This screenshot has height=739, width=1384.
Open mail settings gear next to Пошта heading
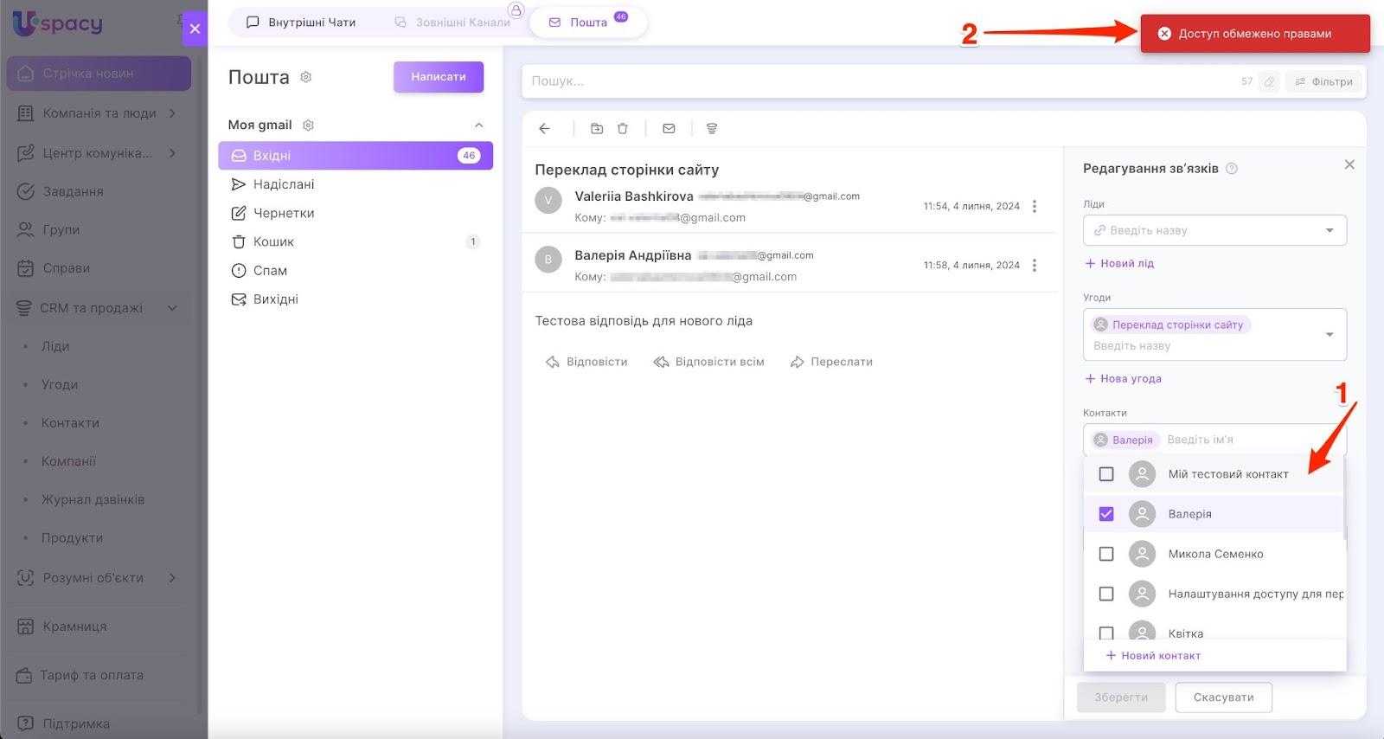(305, 77)
